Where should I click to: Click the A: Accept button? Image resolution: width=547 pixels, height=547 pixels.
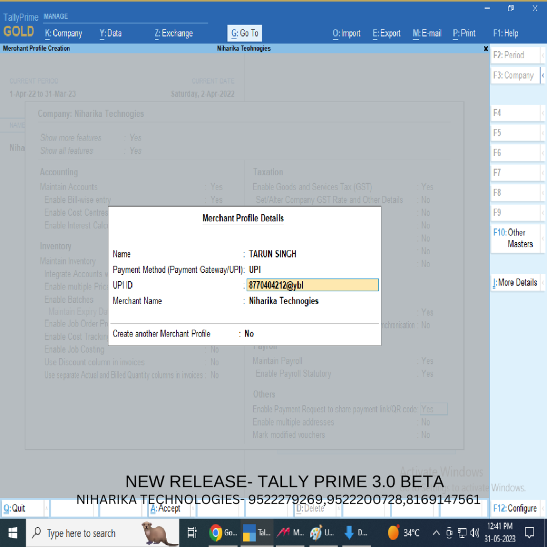(x=170, y=509)
